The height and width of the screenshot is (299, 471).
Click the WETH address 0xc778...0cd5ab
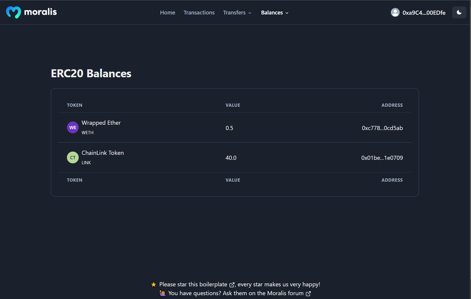tap(382, 128)
